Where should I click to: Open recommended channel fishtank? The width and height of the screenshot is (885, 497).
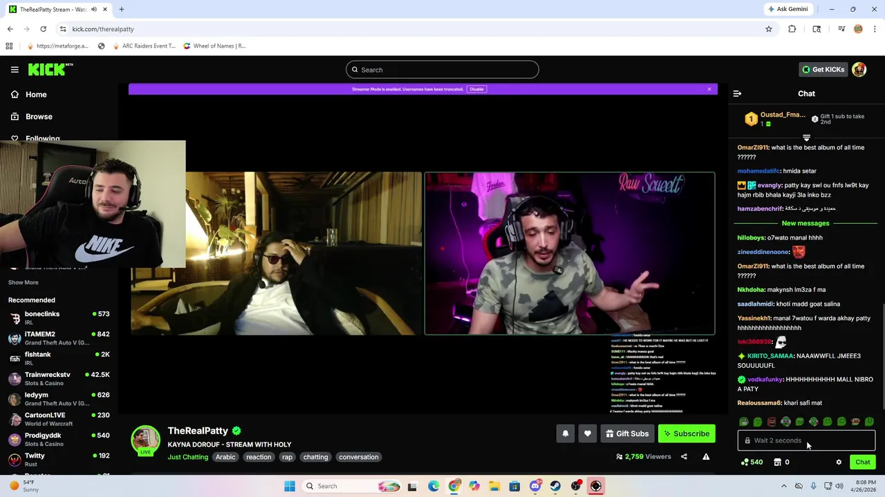(x=59, y=358)
